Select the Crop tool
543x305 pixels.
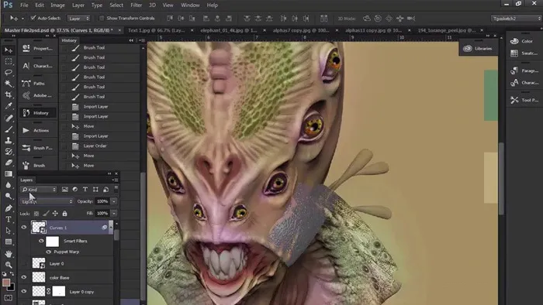pos(9,94)
